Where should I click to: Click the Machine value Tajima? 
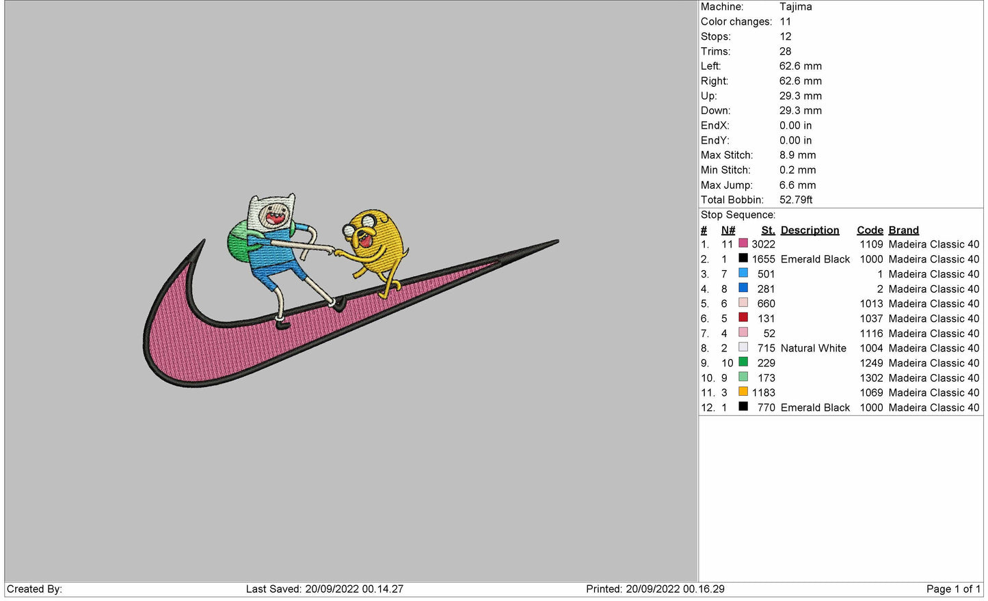coord(795,7)
